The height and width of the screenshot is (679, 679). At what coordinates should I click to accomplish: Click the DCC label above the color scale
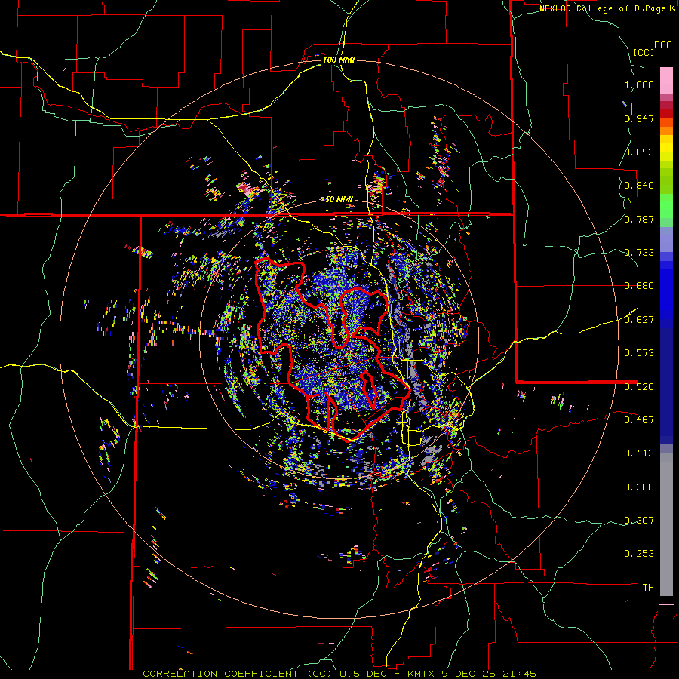pos(662,45)
